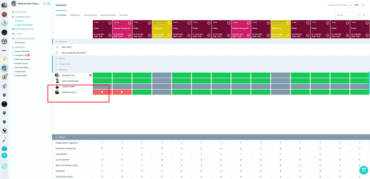Open round menu icon on Probe 01.07.2022 card
The image size is (370, 179).
pyautogui.click(x=149, y=23)
